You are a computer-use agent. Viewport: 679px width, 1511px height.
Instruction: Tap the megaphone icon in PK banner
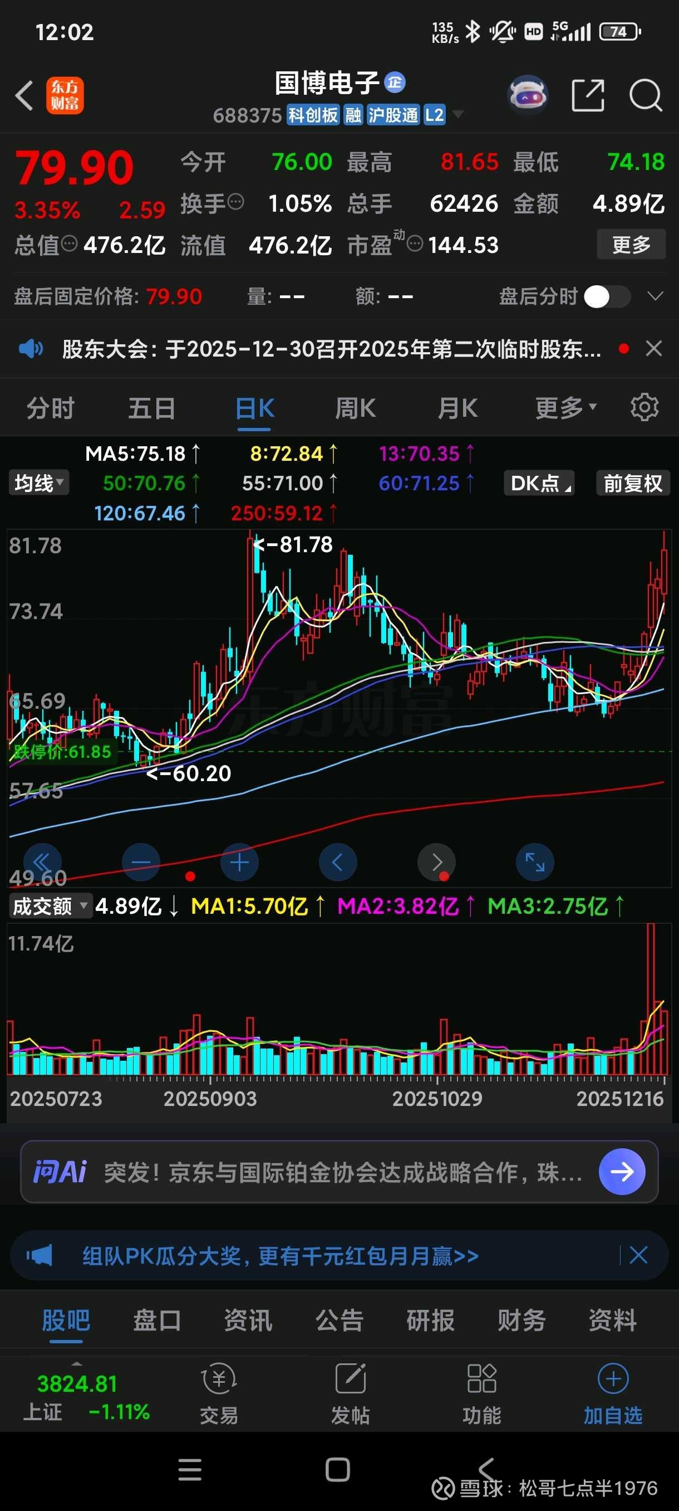tap(40, 1255)
